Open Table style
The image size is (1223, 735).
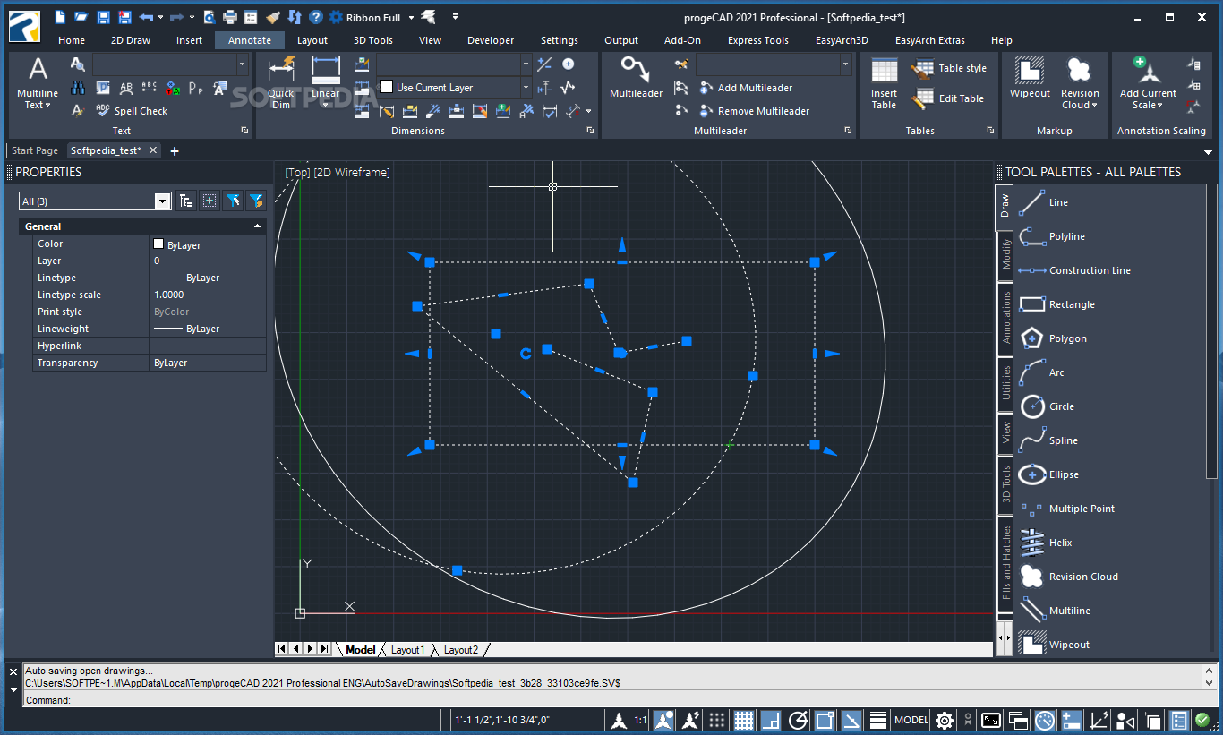tap(949, 69)
